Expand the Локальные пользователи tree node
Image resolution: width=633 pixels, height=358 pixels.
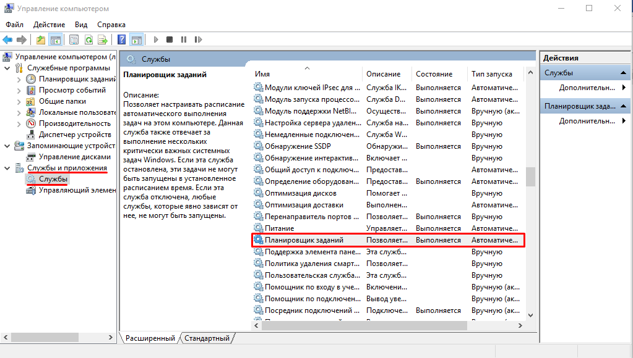[19, 112]
